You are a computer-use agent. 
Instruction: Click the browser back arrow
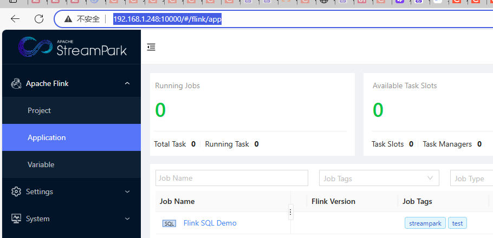(x=15, y=19)
